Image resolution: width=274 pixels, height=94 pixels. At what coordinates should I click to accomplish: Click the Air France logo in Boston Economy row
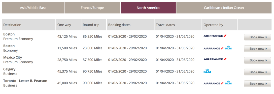(213, 48)
